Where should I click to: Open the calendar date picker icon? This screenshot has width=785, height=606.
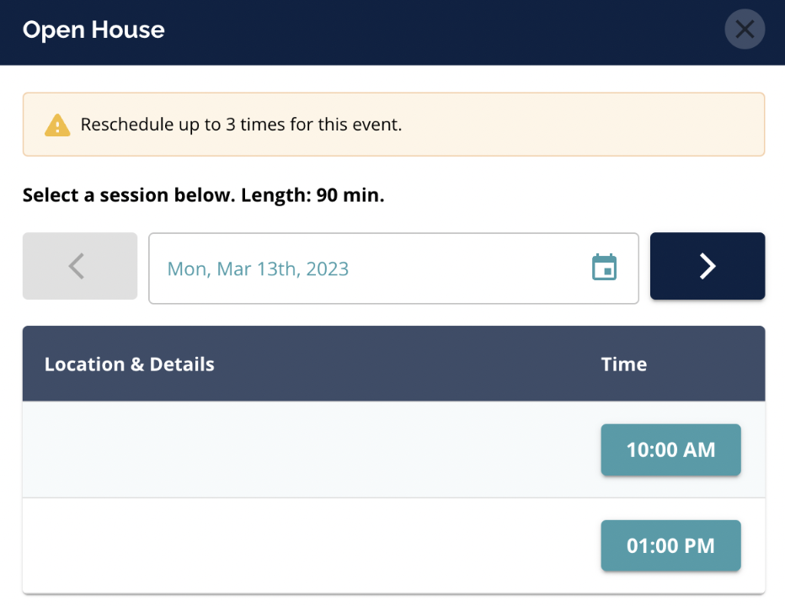pyautogui.click(x=604, y=268)
